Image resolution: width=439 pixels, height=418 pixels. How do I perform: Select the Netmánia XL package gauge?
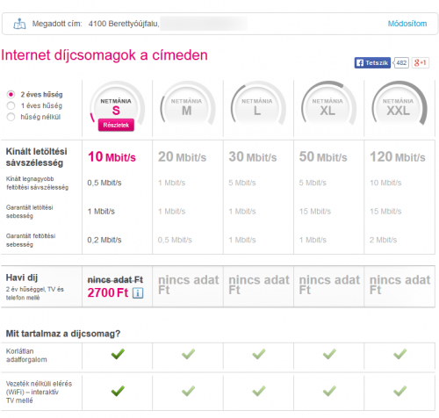click(x=327, y=107)
